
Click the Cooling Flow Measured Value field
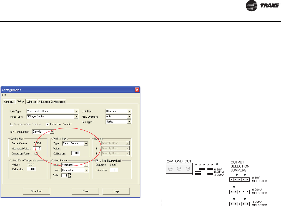[x=37, y=148]
